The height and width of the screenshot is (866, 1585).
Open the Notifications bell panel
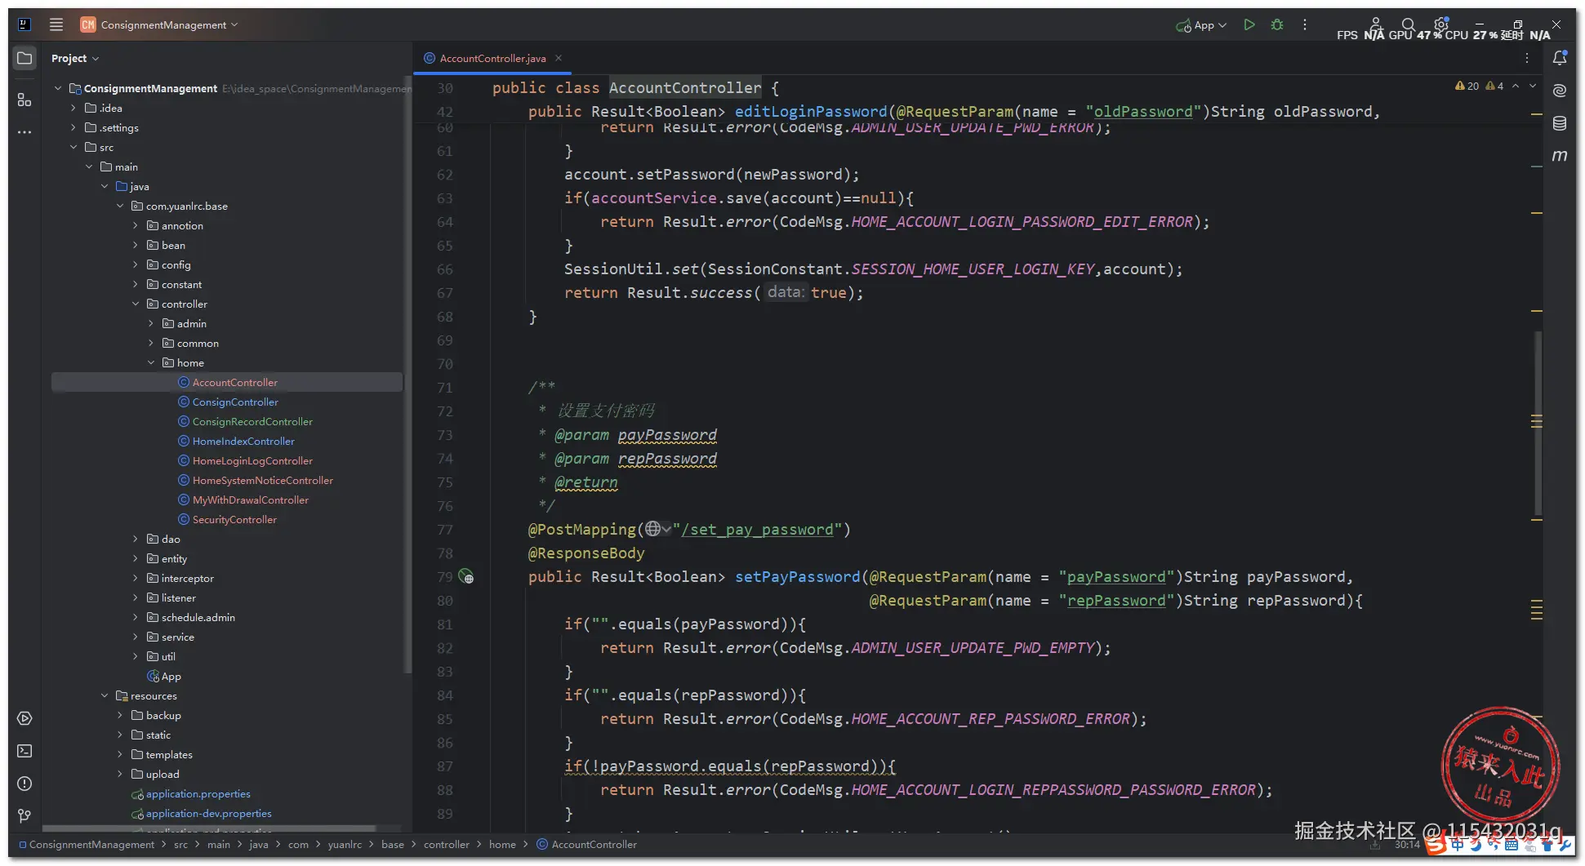(1560, 58)
